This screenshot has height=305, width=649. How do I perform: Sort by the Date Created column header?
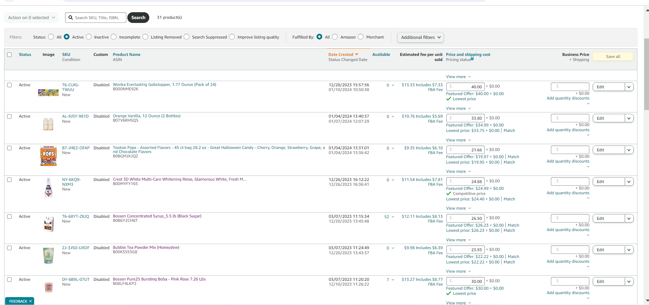pyautogui.click(x=341, y=55)
